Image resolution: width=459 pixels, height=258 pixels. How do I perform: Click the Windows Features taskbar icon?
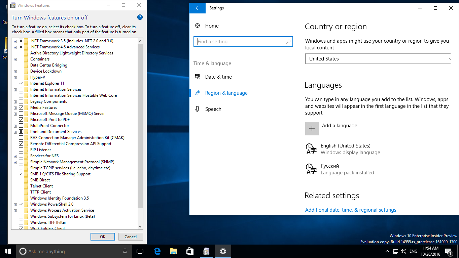tap(207, 251)
